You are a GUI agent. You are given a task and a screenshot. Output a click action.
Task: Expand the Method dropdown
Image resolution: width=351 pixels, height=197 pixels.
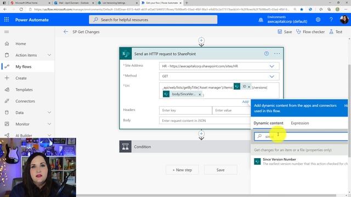point(271,77)
